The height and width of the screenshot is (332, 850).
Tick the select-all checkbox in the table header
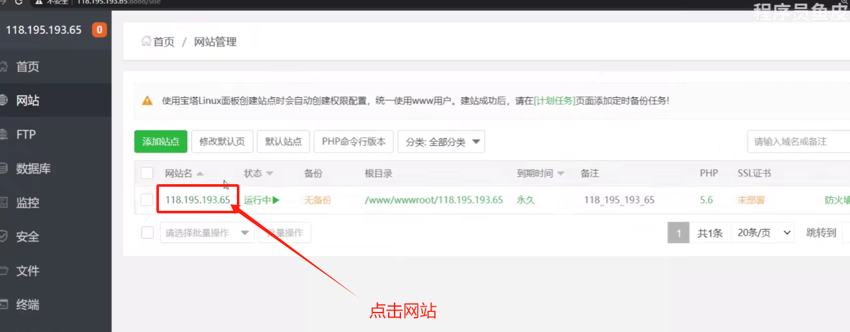click(147, 173)
